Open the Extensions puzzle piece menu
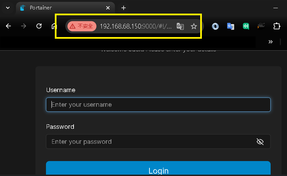 pos(277,26)
